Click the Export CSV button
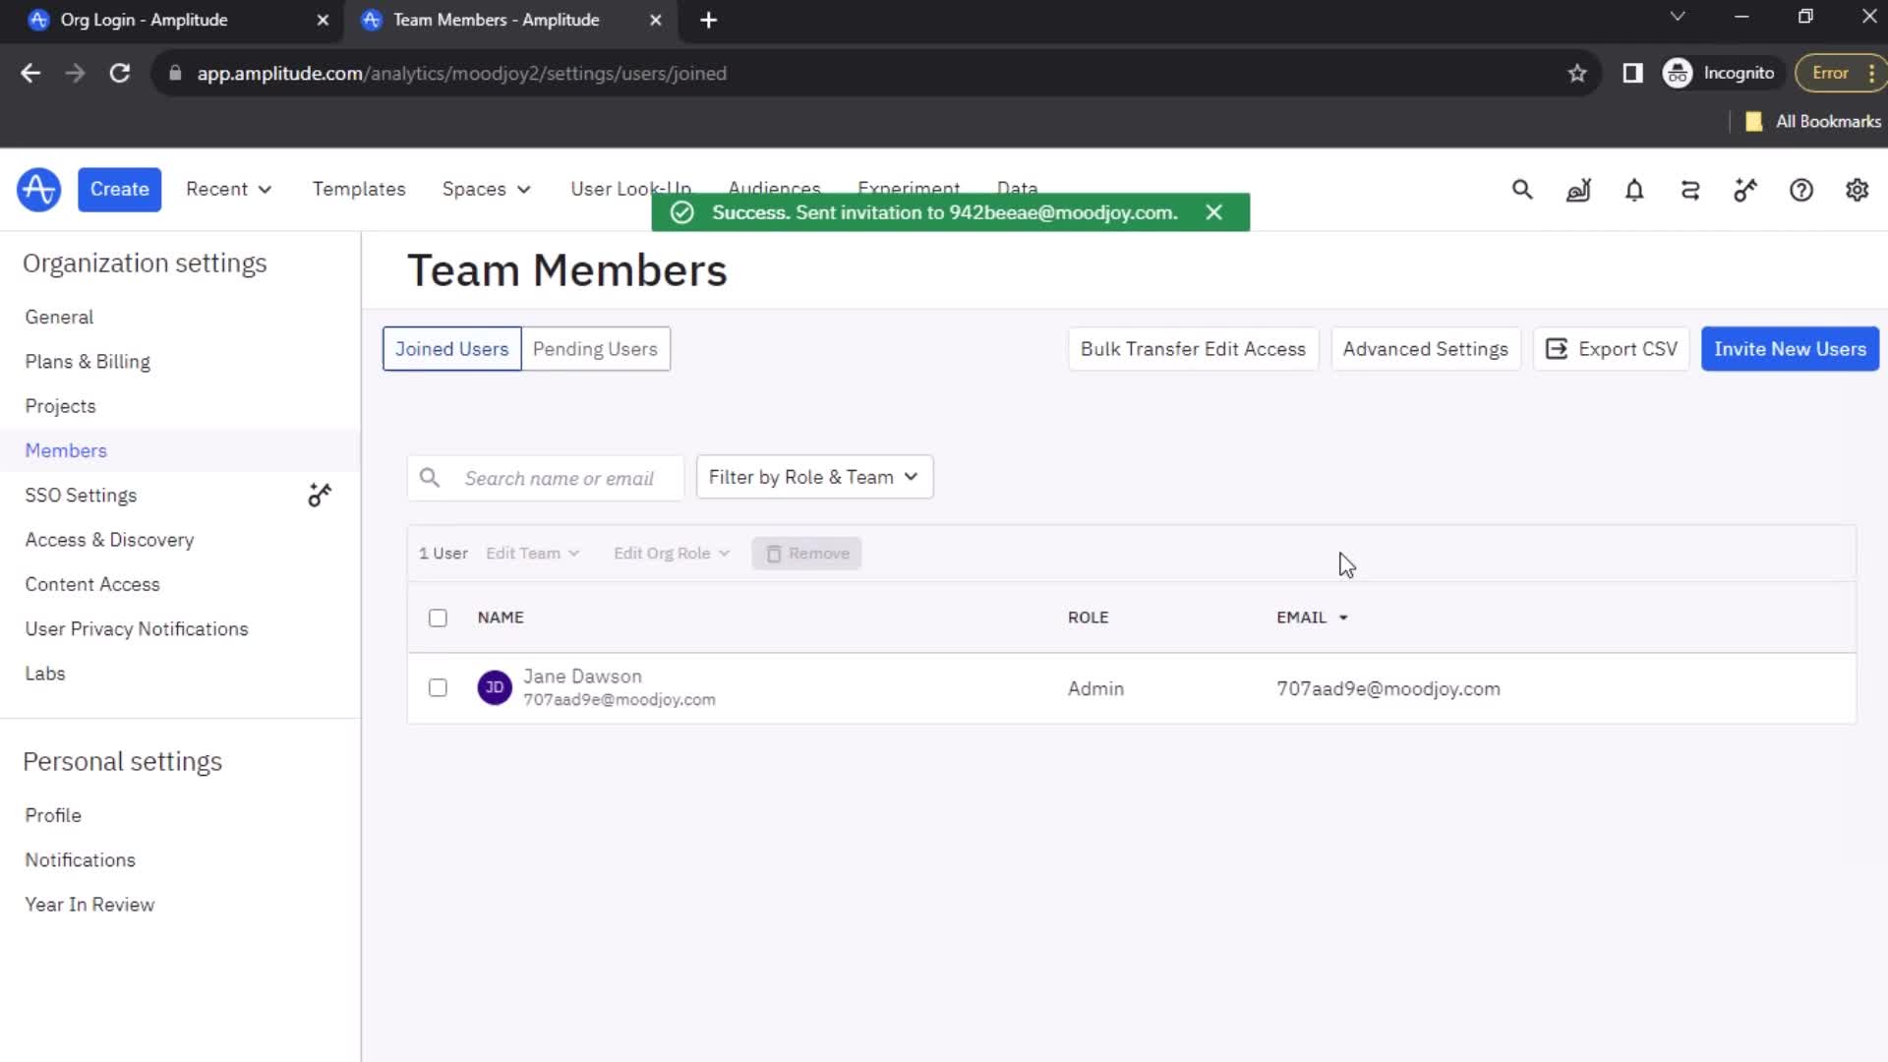This screenshot has width=1888, height=1062. point(1613,347)
